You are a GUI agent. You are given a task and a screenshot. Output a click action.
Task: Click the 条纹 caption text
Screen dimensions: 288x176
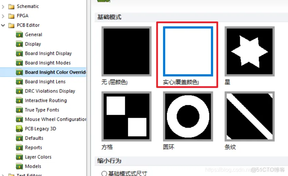tap(230, 147)
